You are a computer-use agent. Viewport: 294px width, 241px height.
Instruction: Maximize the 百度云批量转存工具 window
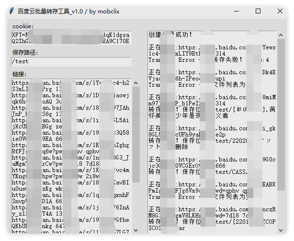click(x=258, y=11)
